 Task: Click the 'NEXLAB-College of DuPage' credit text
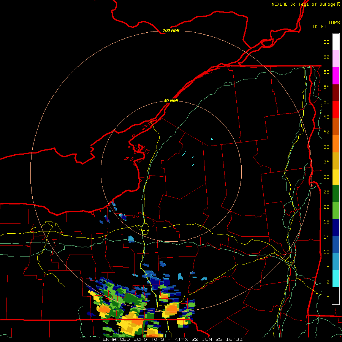303,4
